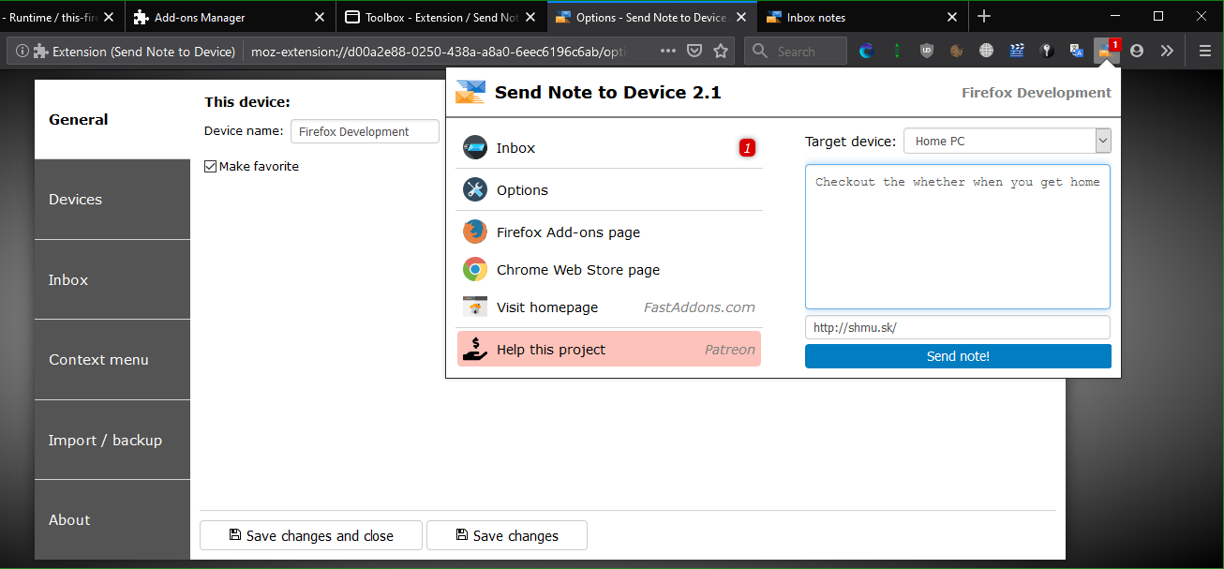Click the Firefox account avatar icon
This screenshot has height=569, width=1224.
tap(1137, 51)
